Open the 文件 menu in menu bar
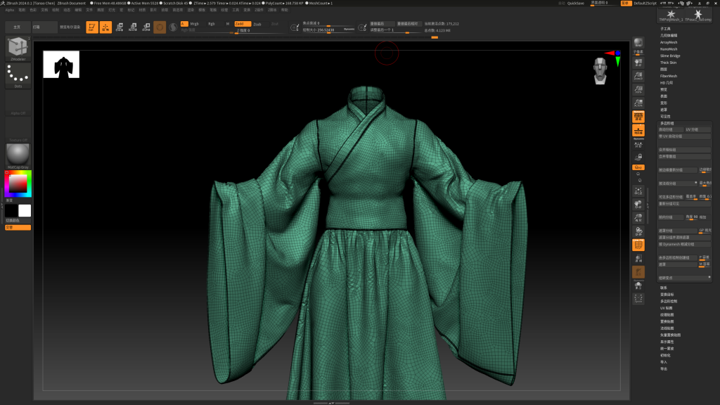The image size is (720, 405). 89,10
